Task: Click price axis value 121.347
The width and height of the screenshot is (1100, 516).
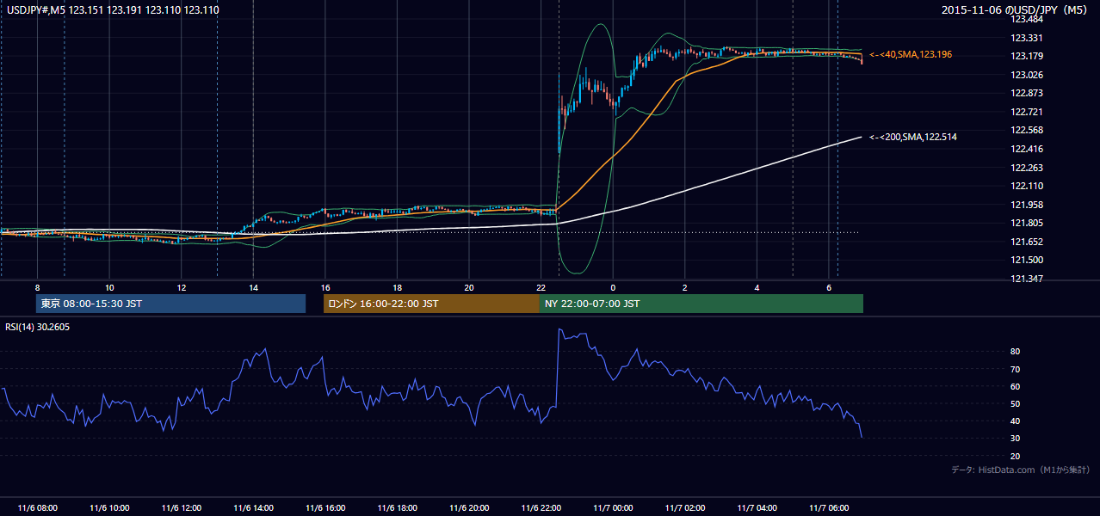Action: pos(1027,279)
